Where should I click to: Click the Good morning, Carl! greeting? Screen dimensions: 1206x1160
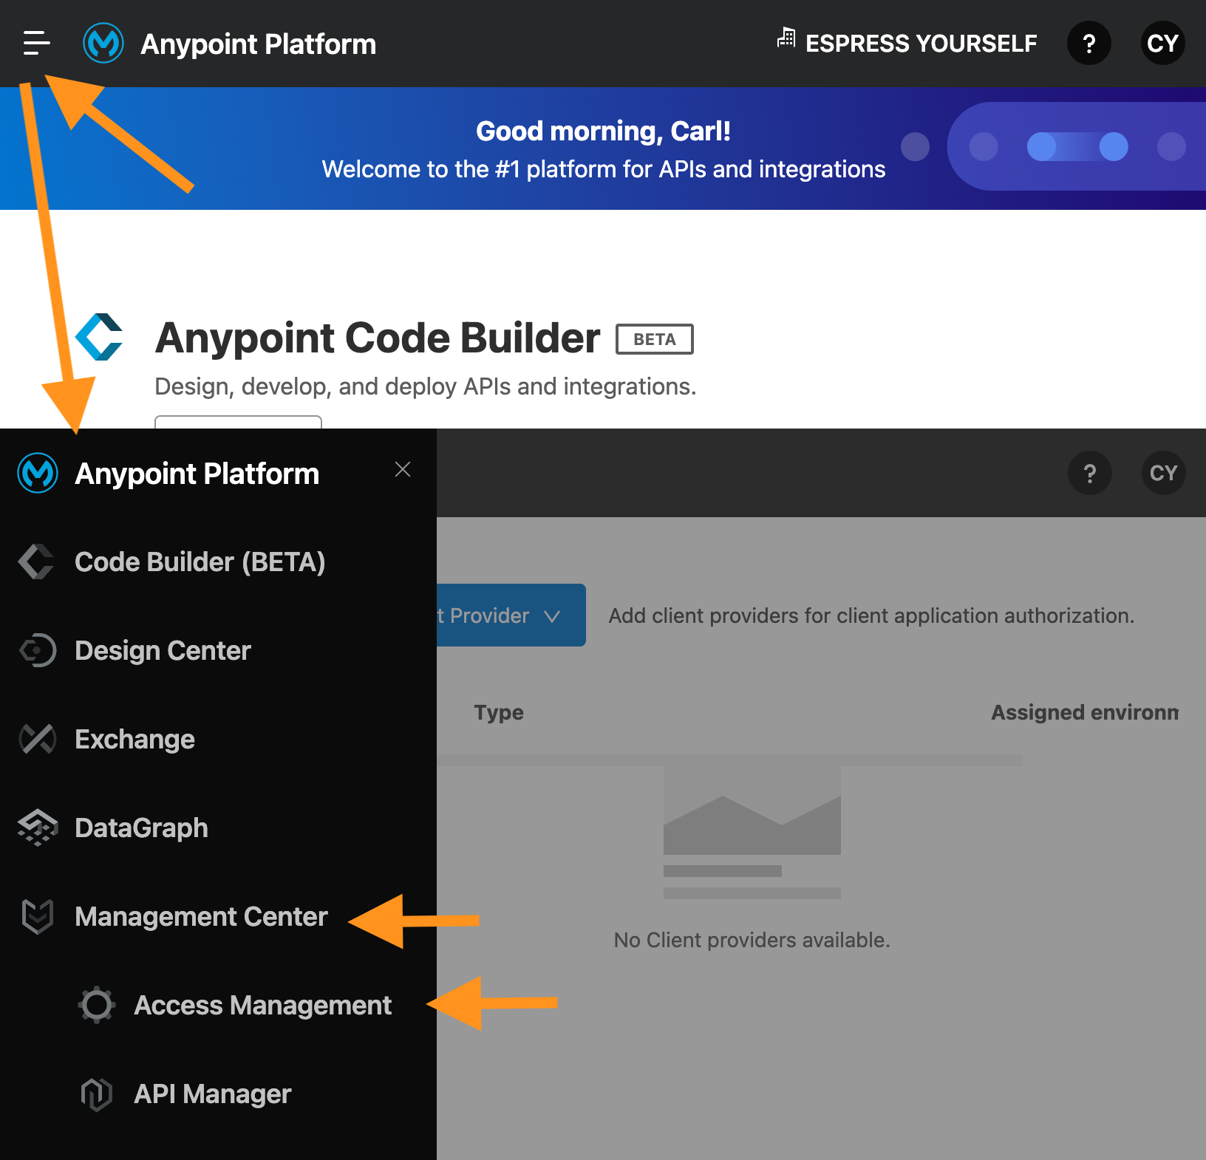tap(603, 131)
